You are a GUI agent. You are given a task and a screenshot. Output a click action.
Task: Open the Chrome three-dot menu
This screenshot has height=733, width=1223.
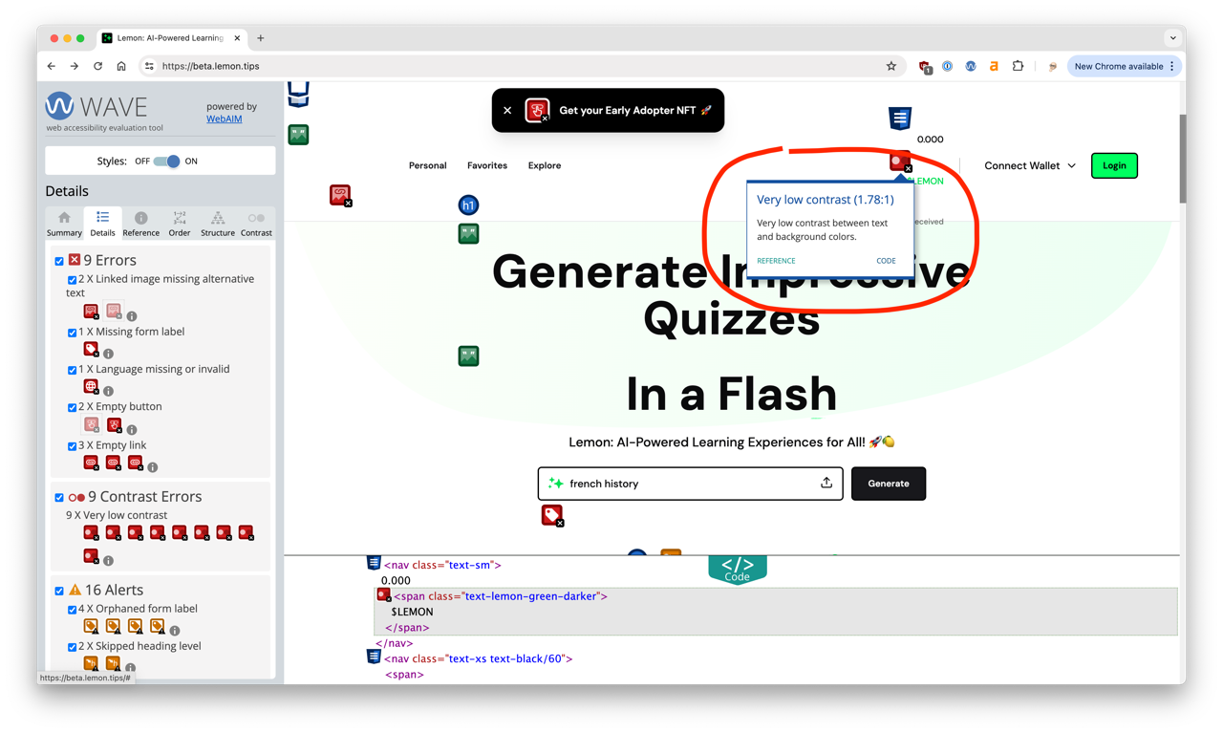[x=1172, y=66]
